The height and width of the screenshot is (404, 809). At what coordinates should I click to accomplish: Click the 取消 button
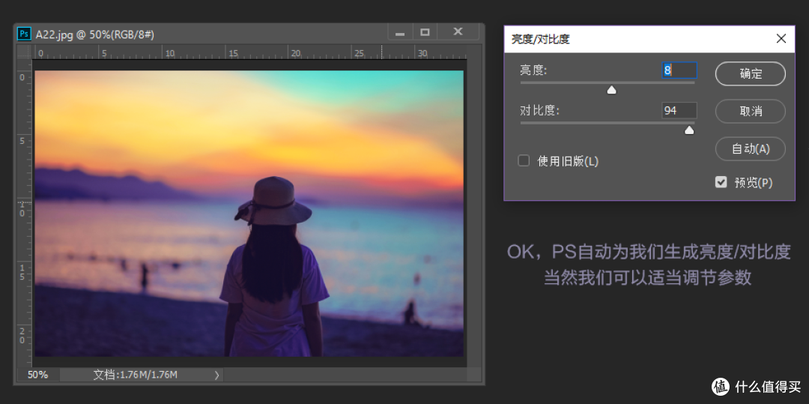(750, 112)
